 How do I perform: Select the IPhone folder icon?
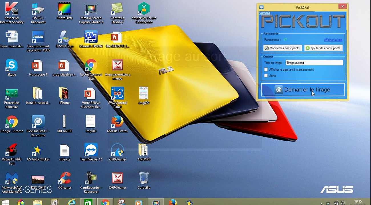pos(64,96)
